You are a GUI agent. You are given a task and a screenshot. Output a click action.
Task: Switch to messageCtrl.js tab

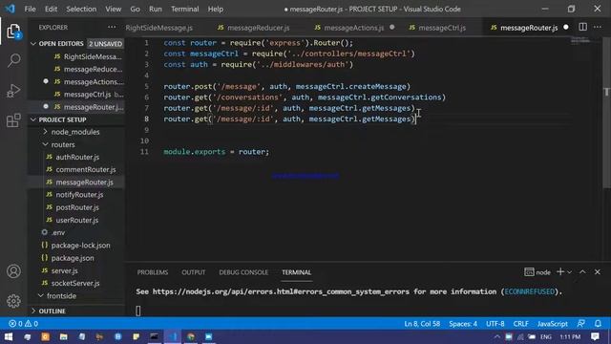click(x=442, y=28)
